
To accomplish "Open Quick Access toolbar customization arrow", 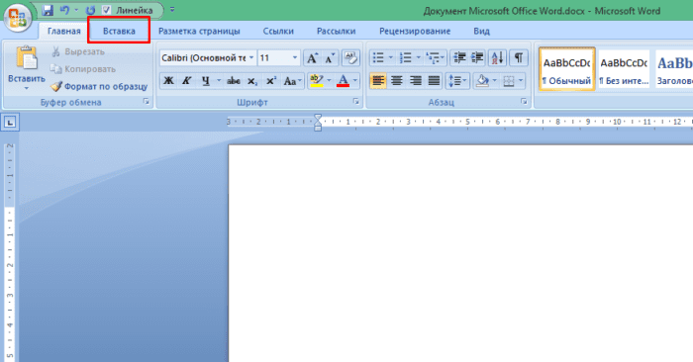I will point(172,10).
